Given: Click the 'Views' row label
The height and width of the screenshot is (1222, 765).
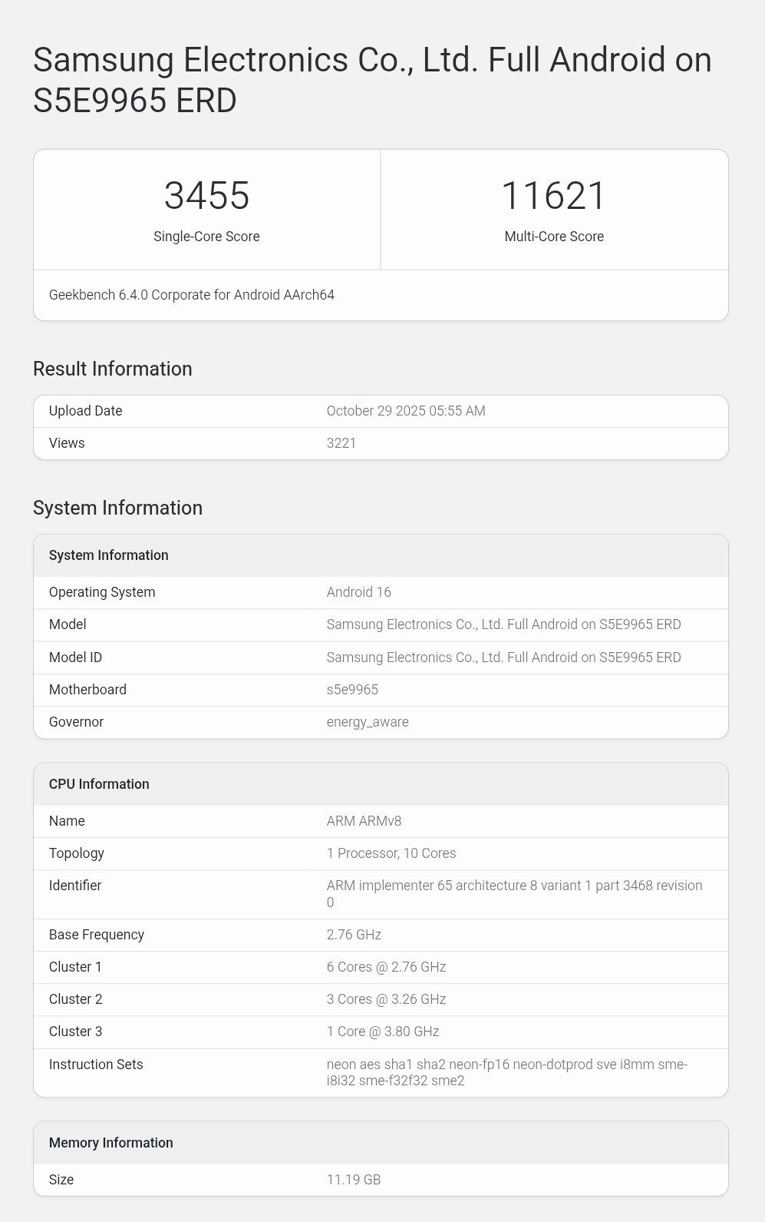Looking at the screenshot, I should point(67,443).
